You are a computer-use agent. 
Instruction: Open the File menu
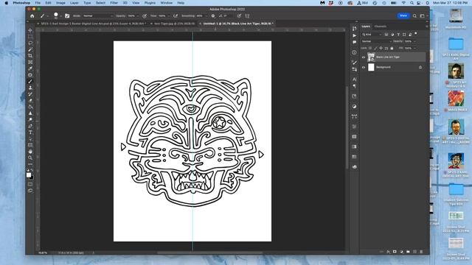(38, 3)
